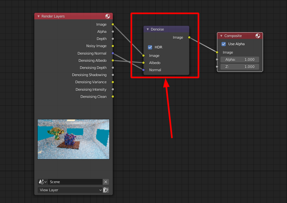Click the noisy render preview thumbnail

(x=73, y=139)
